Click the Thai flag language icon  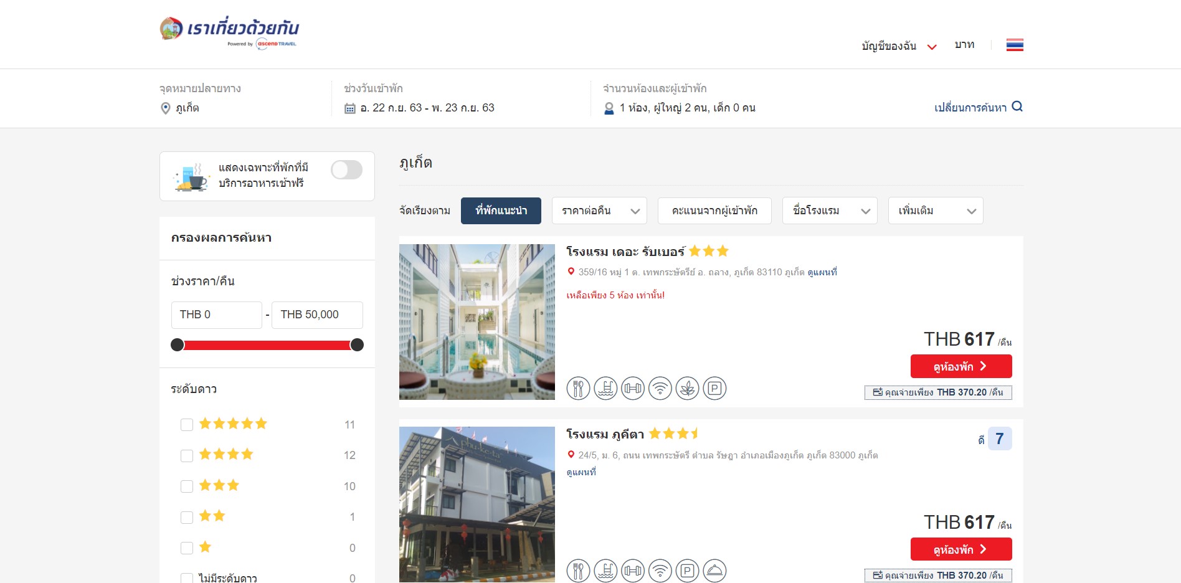coord(1015,45)
